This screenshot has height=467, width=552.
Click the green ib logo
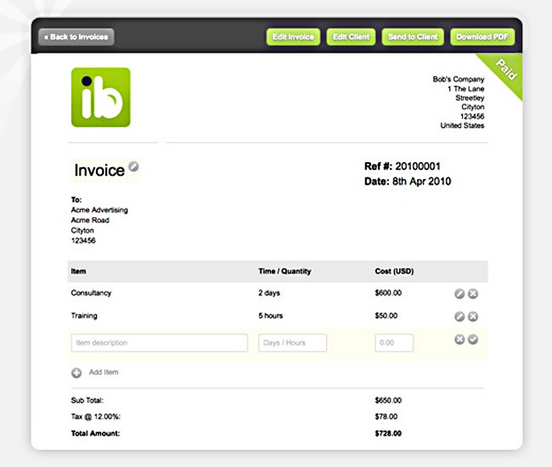pos(100,97)
